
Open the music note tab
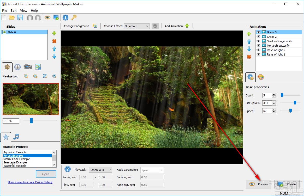tap(16, 137)
